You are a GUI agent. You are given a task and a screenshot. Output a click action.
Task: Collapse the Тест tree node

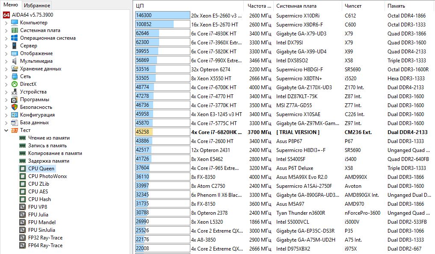click(6, 130)
